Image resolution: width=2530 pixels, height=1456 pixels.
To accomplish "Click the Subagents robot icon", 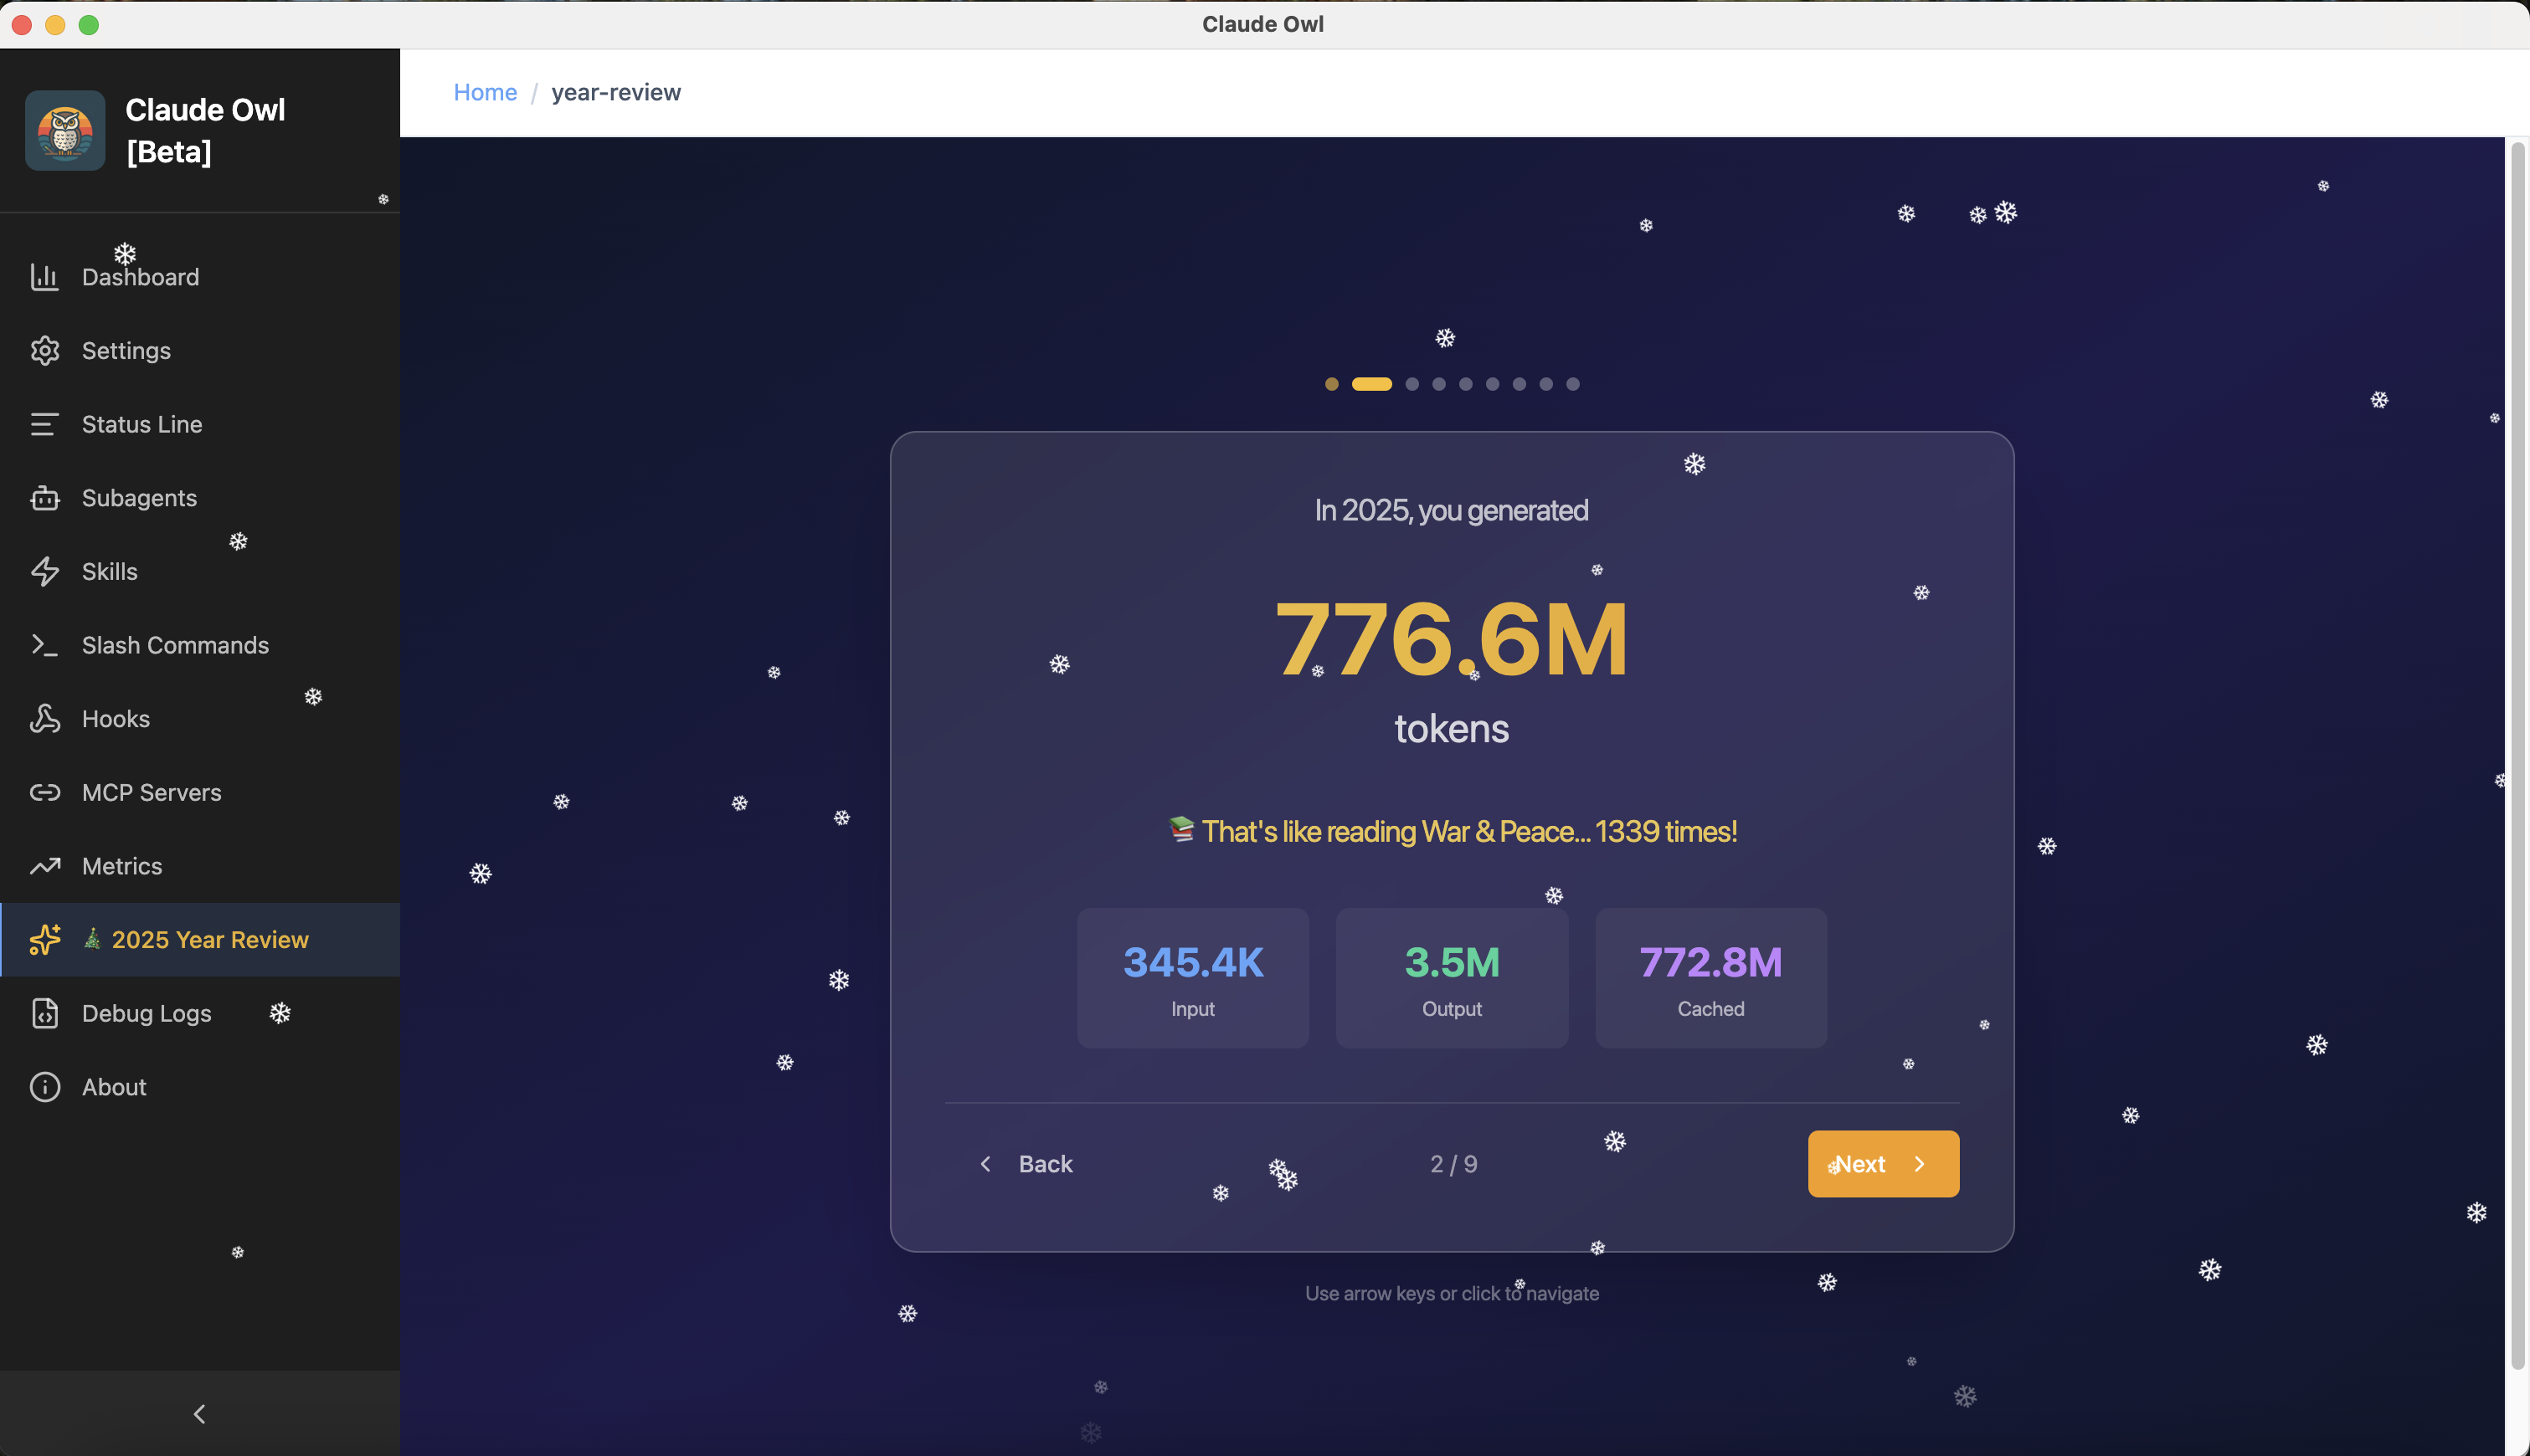I will coord(44,498).
